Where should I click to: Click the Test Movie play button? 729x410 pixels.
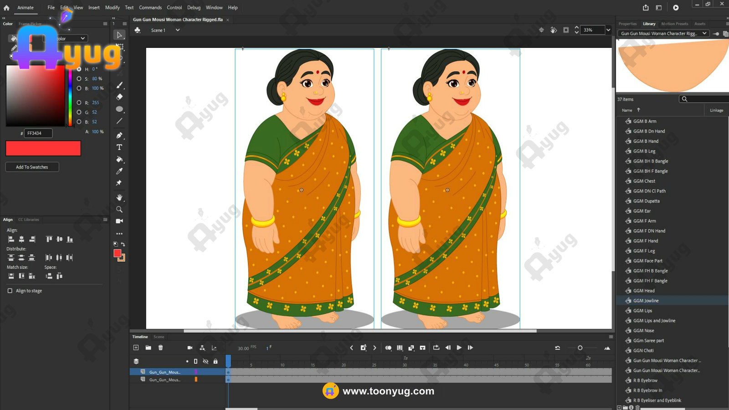676,8
